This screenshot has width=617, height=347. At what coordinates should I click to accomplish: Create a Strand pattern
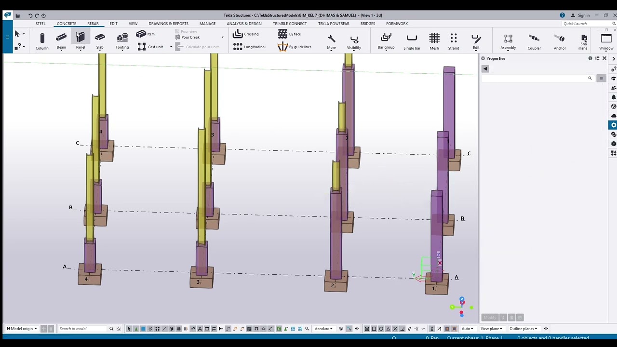pyautogui.click(x=454, y=41)
